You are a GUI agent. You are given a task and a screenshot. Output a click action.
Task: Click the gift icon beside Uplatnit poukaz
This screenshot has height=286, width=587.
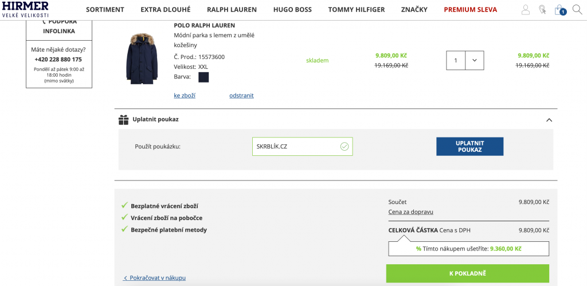click(x=124, y=120)
